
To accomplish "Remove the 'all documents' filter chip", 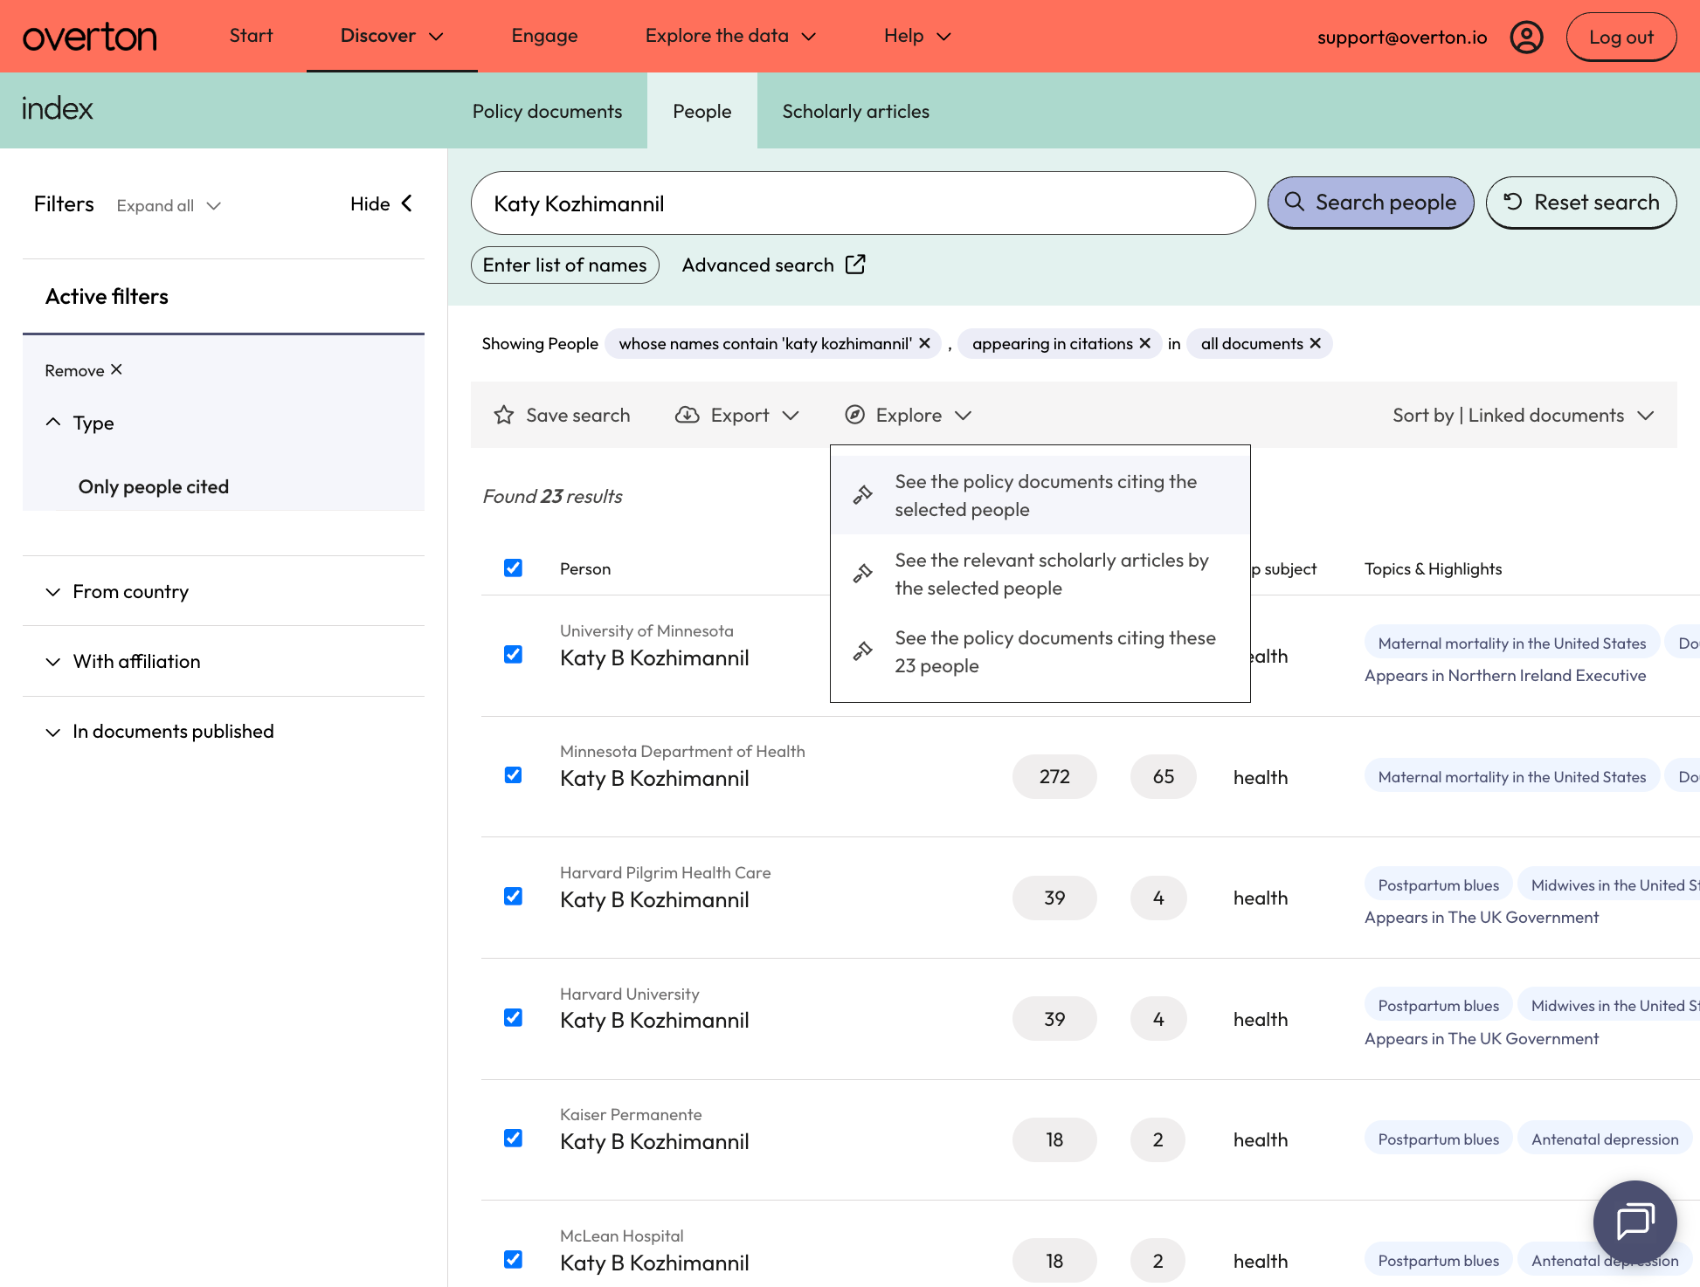I will click(1315, 343).
